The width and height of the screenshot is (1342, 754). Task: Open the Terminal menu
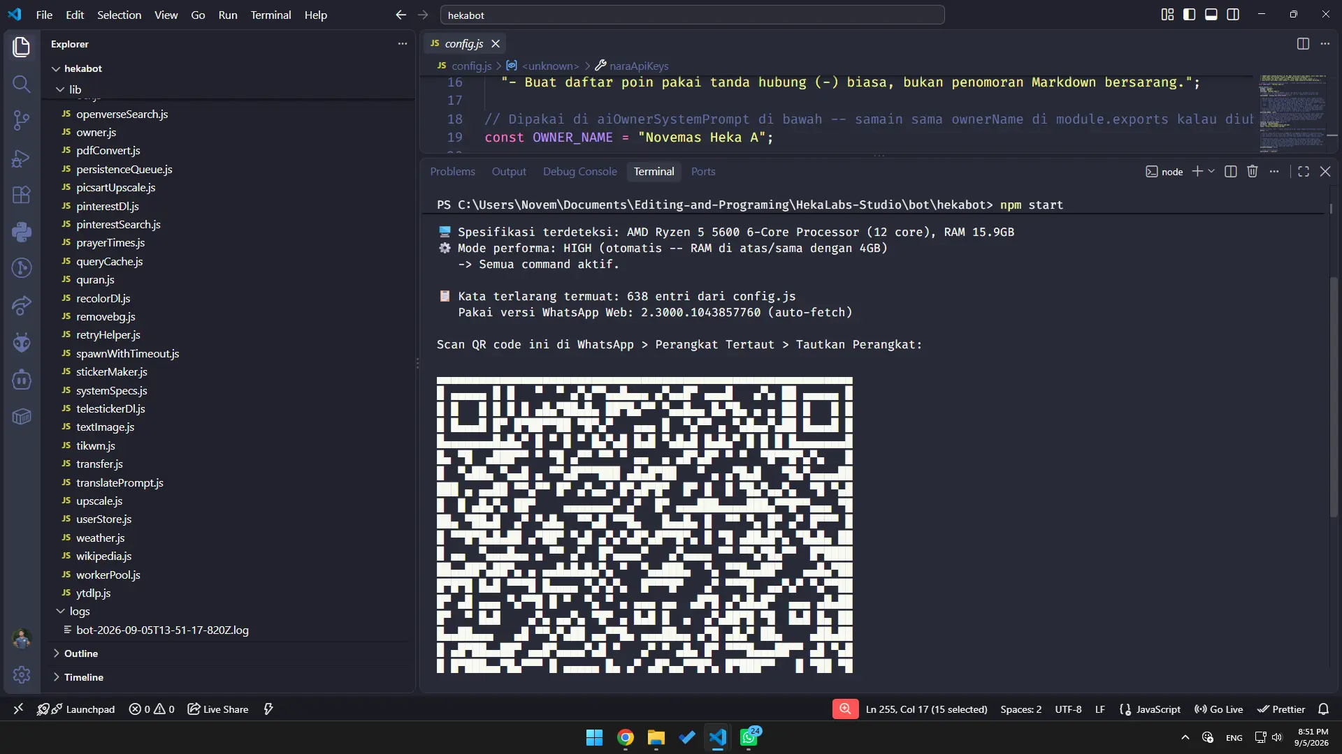point(270,15)
